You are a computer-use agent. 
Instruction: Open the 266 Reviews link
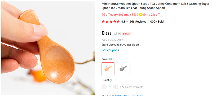[x=138, y=22]
